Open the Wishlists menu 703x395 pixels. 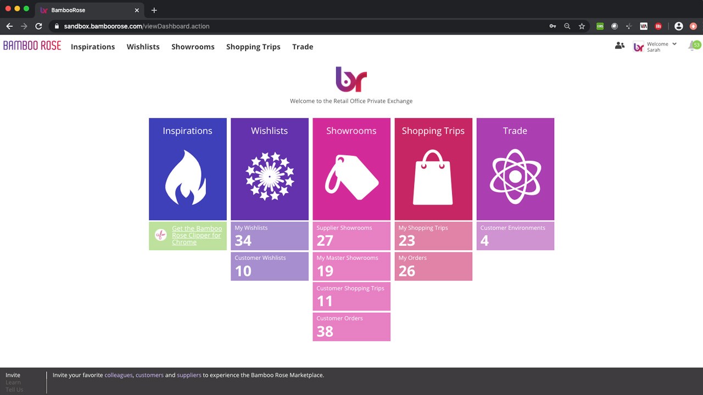pos(143,47)
